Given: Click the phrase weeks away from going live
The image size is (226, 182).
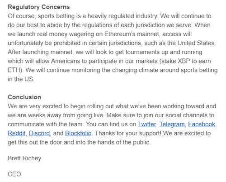Looking at the screenshot, I should point(66,115).
